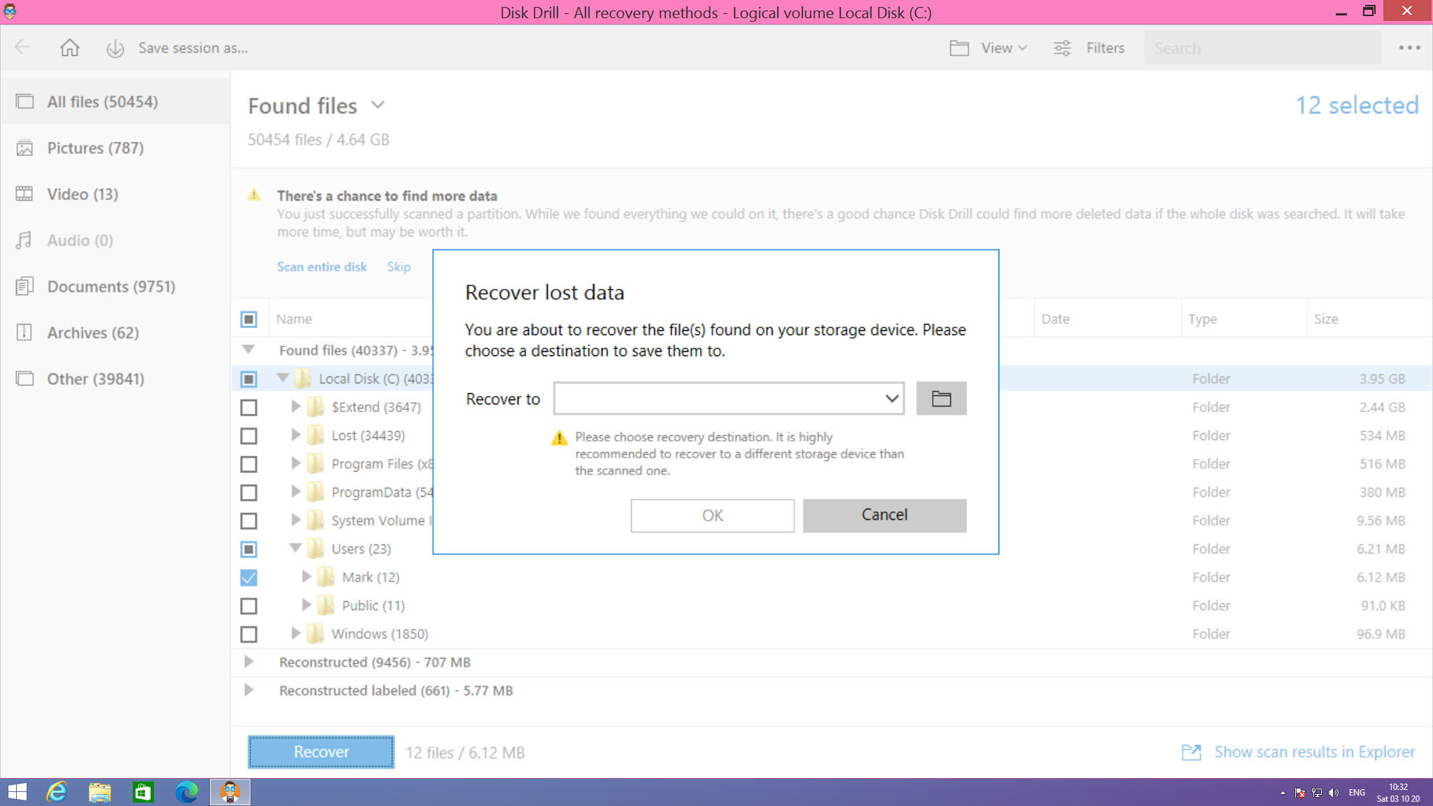Click the Other category icon
Image resolution: width=1433 pixels, height=806 pixels.
(x=24, y=379)
